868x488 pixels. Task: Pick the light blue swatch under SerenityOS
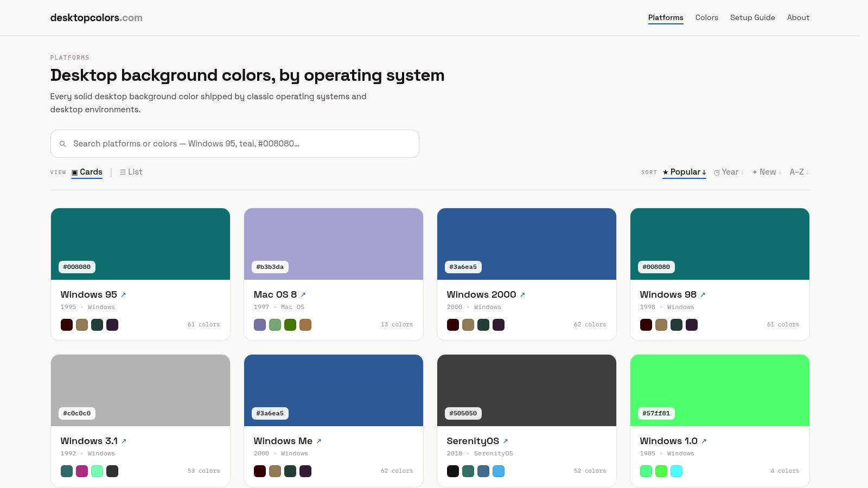[499, 471]
